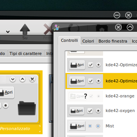This screenshot has height=137, width=137.
Task: Select the blue radio button in Mist row
Action: (98, 126)
